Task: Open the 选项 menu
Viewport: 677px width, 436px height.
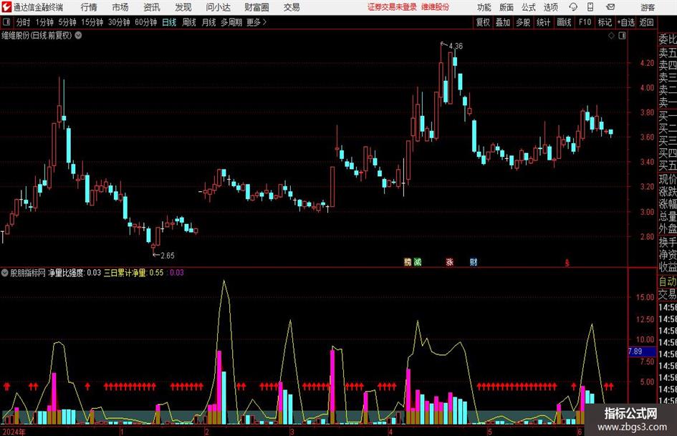Action: [550, 7]
